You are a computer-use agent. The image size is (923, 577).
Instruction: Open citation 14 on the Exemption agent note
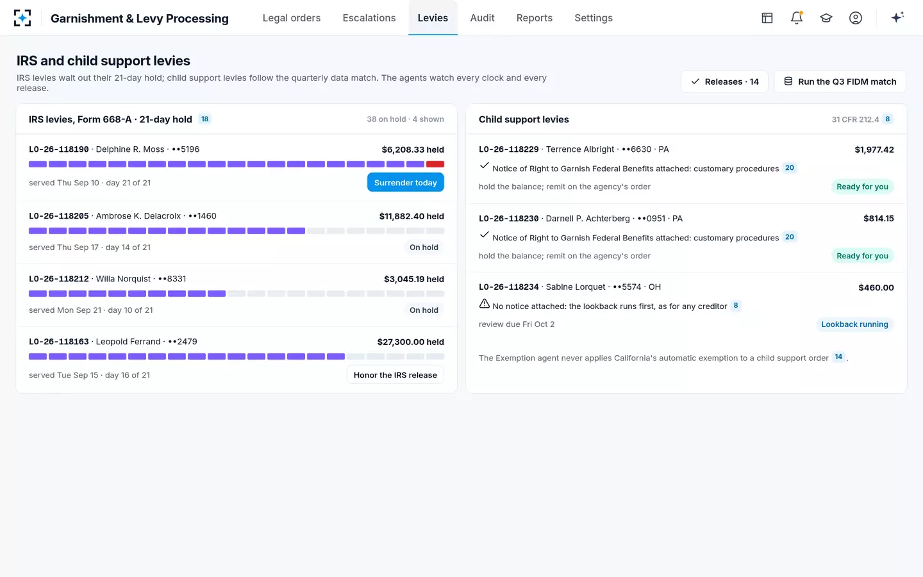pos(839,357)
